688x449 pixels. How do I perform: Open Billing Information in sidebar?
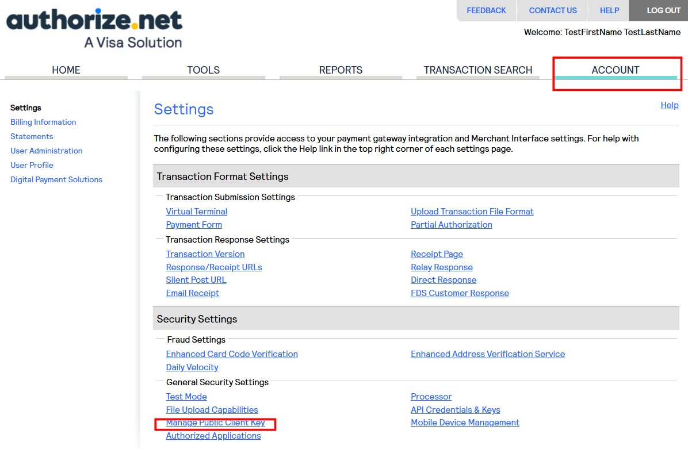click(44, 122)
